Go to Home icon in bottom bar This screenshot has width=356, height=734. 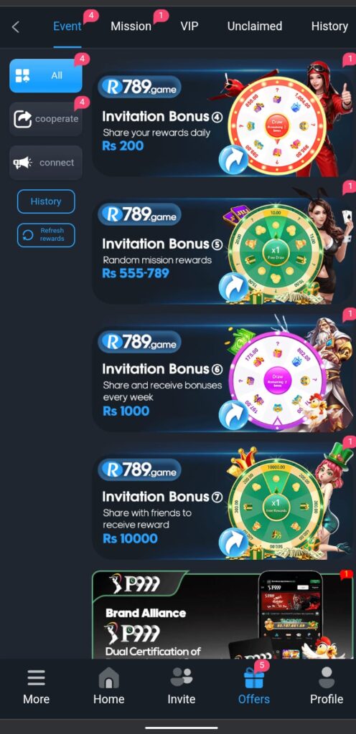click(x=108, y=677)
